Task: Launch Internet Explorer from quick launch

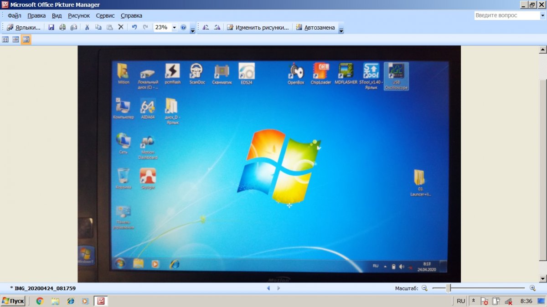Action: [70, 301]
